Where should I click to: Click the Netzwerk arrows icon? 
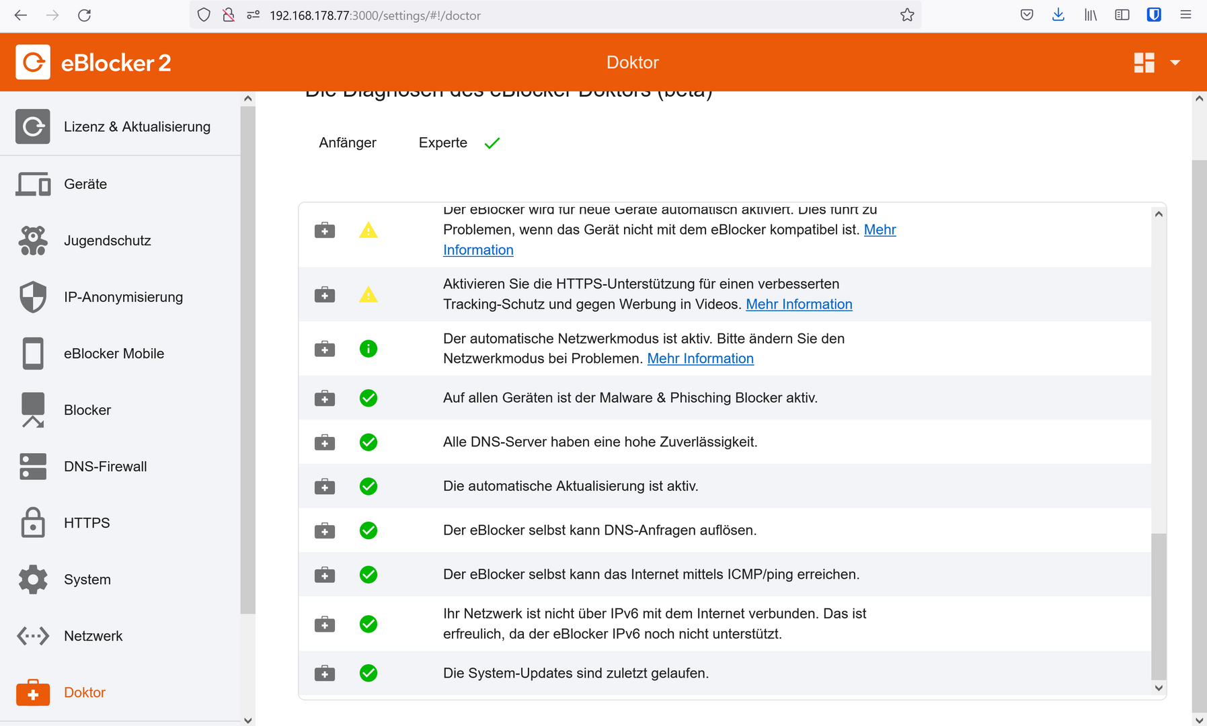point(33,636)
